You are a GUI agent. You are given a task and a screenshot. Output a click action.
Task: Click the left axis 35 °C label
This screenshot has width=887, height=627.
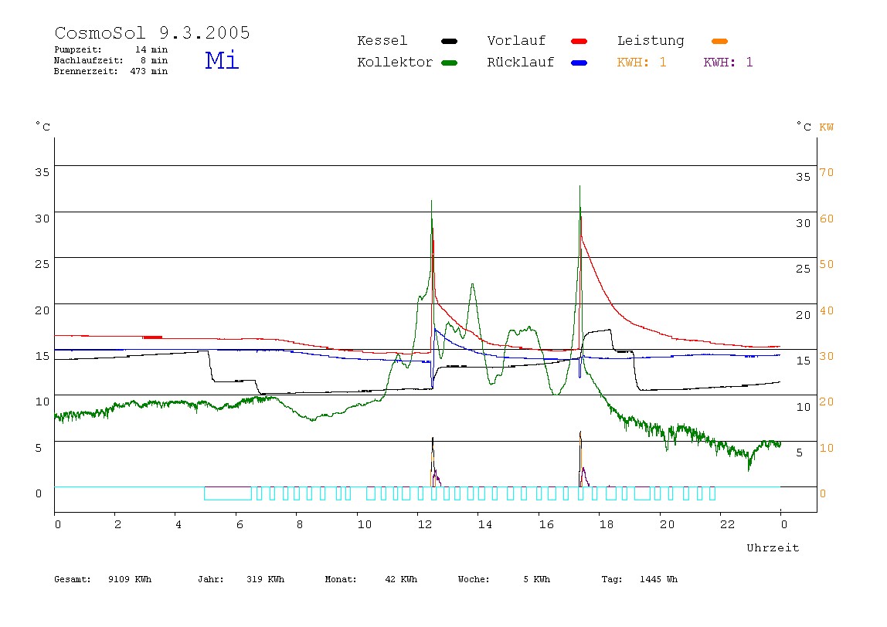click(42, 172)
